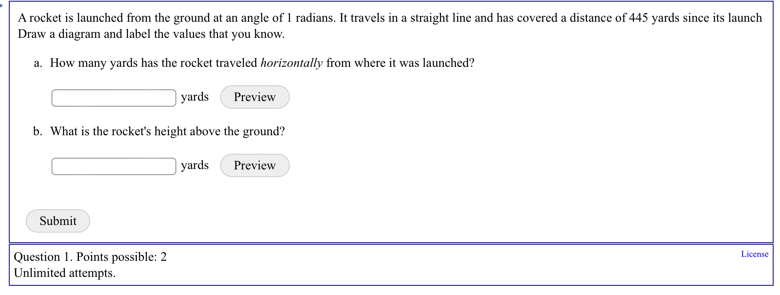Click the answer box for part b
Image resolution: width=780 pixels, height=295 pixels.
point(113,165)
